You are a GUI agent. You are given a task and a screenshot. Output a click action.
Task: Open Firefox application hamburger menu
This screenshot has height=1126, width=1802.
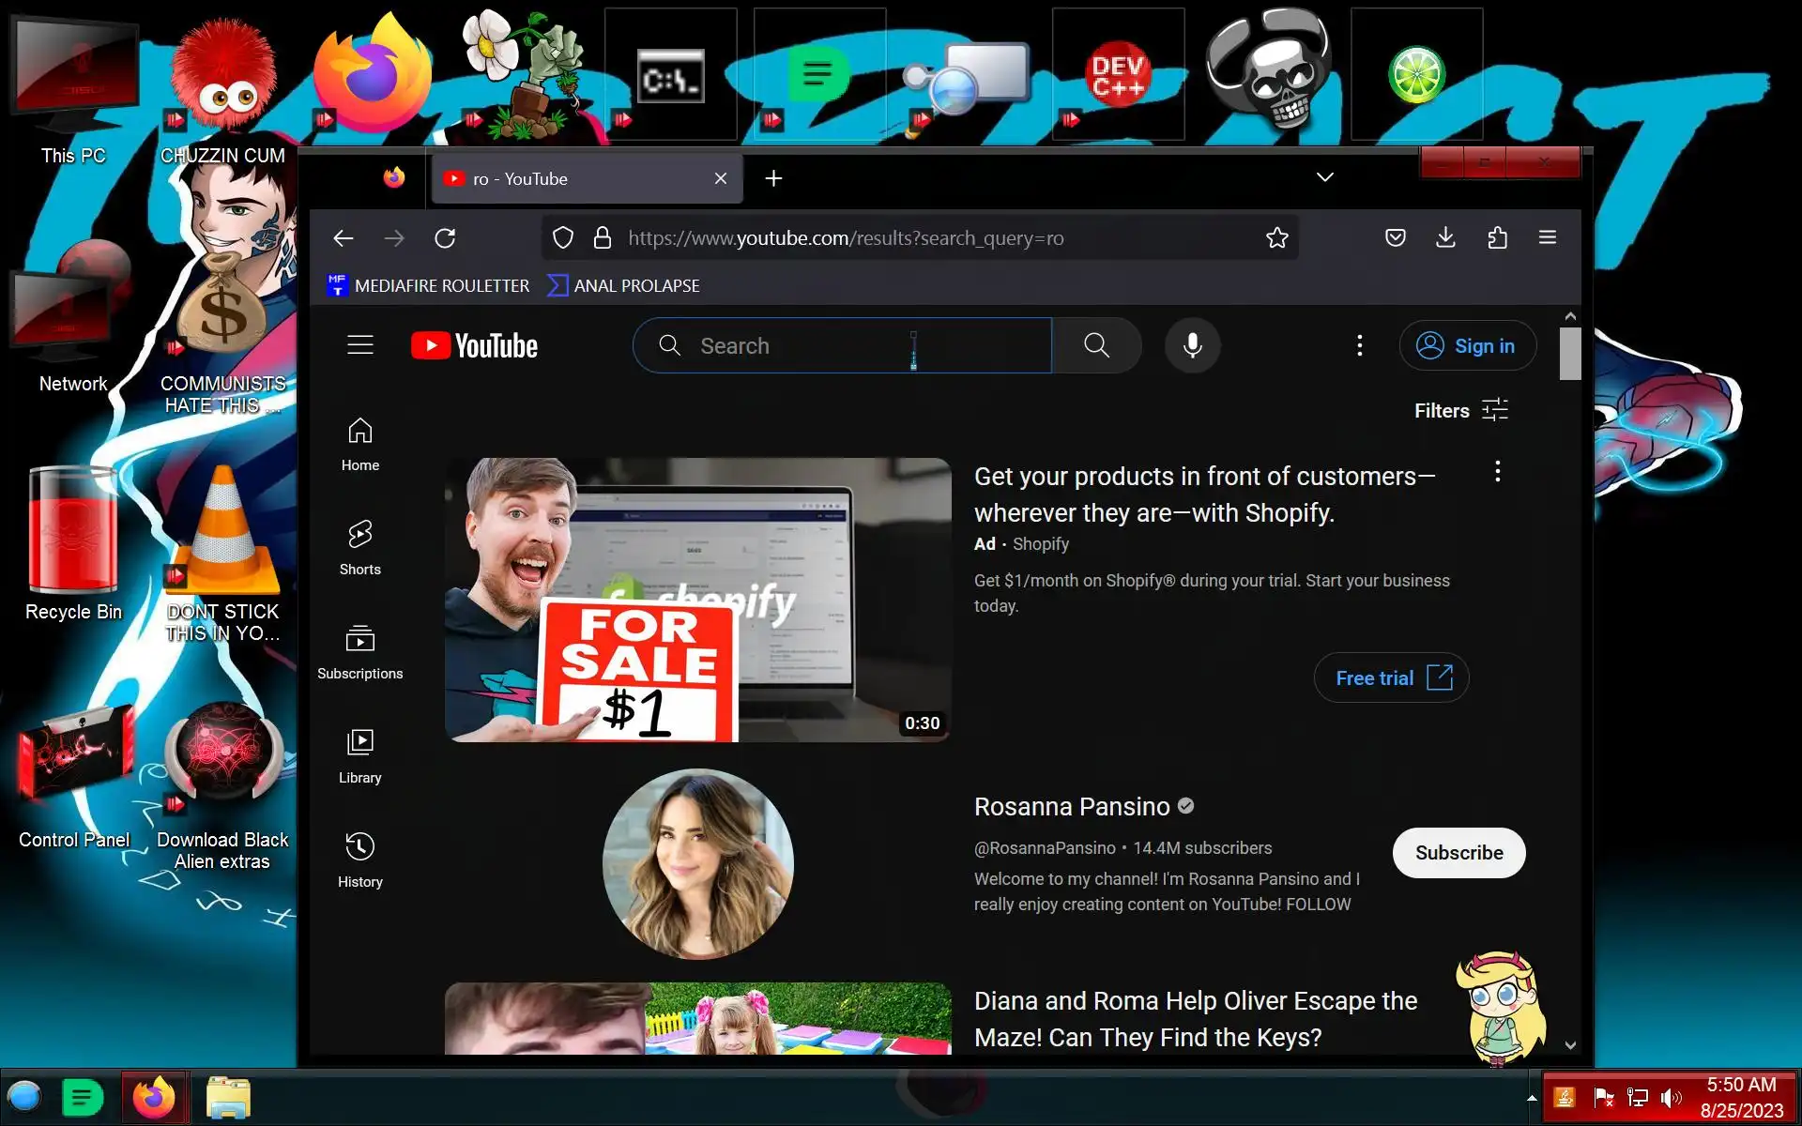1548,238
